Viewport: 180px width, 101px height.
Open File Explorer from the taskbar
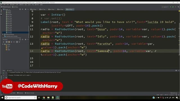tap(48, 98)
